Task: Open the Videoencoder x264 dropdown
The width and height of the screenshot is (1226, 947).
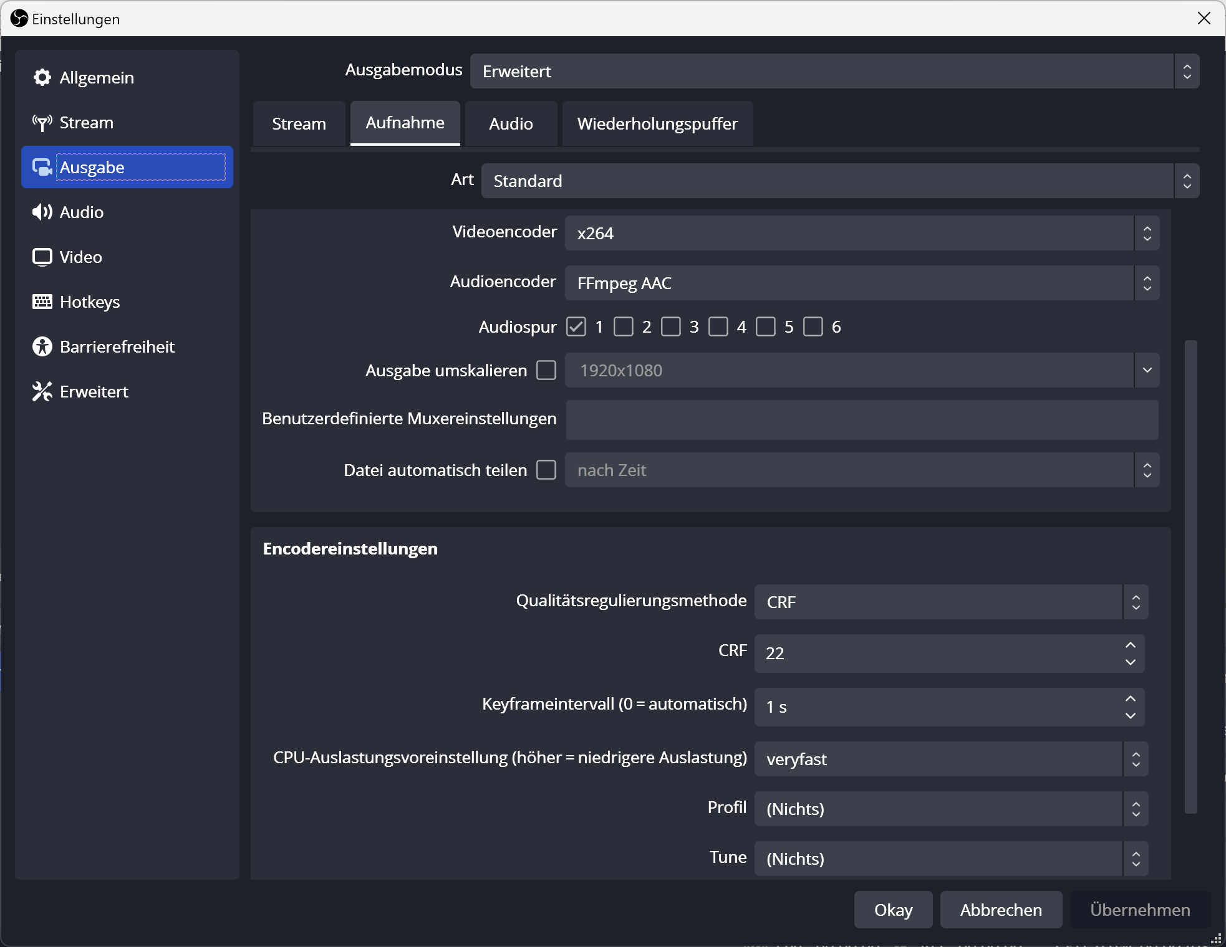Action: pos(862,233)
